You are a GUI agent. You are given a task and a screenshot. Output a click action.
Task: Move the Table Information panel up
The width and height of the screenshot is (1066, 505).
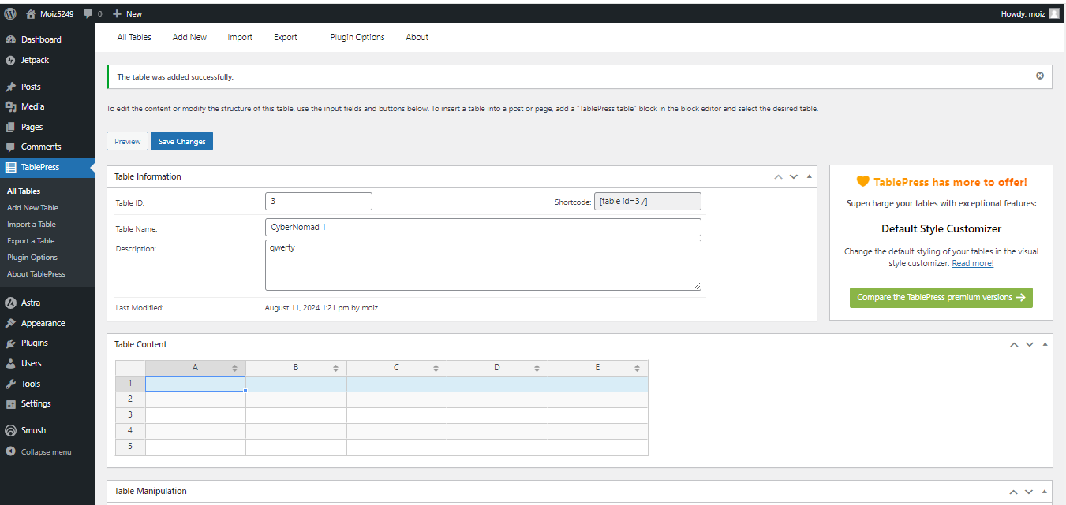point(778,176)
